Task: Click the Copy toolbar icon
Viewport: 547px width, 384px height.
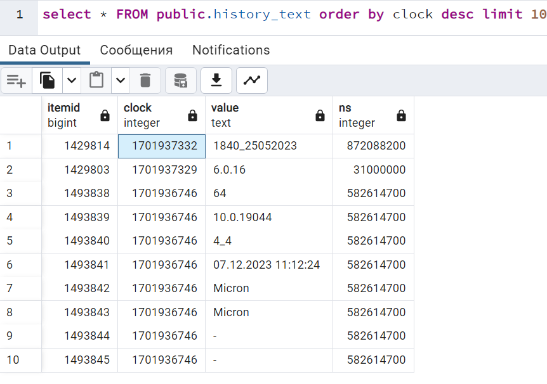Action: click(x=47, y=80)
